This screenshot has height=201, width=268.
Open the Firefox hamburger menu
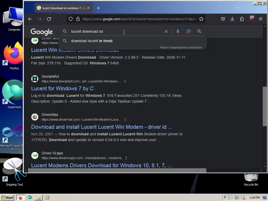[261, 19]
